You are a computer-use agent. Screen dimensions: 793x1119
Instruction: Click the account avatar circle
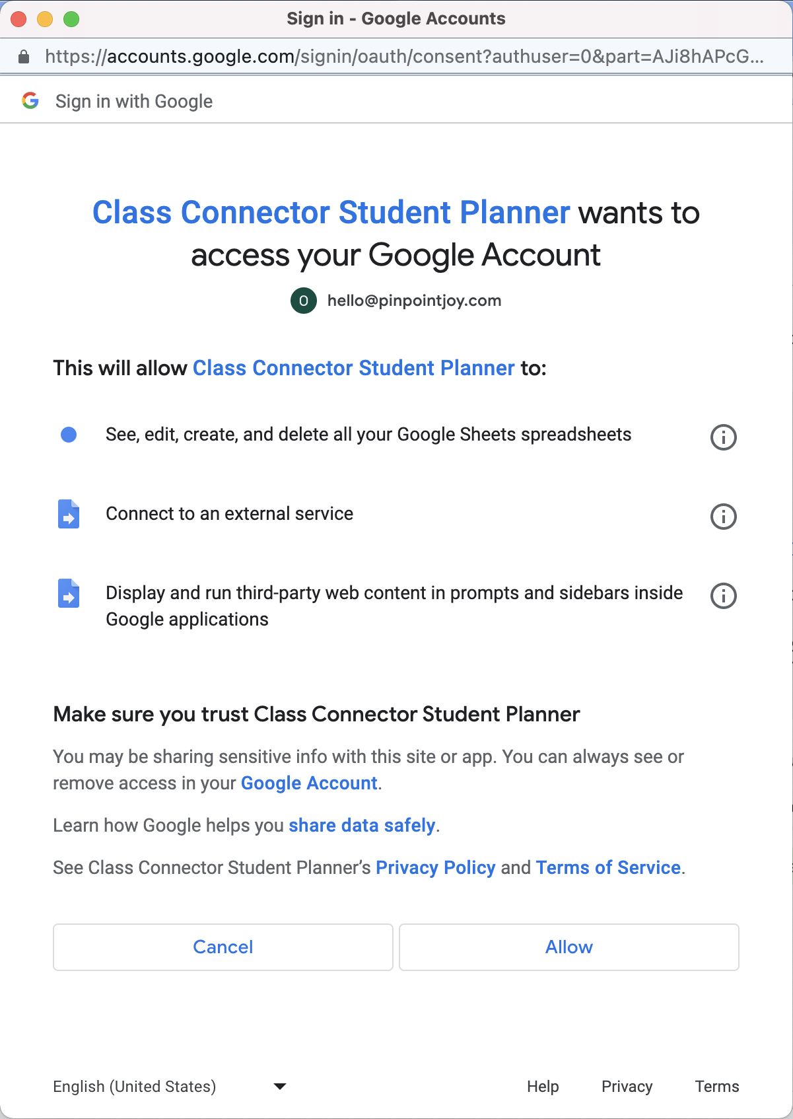(x=304, y=301)
